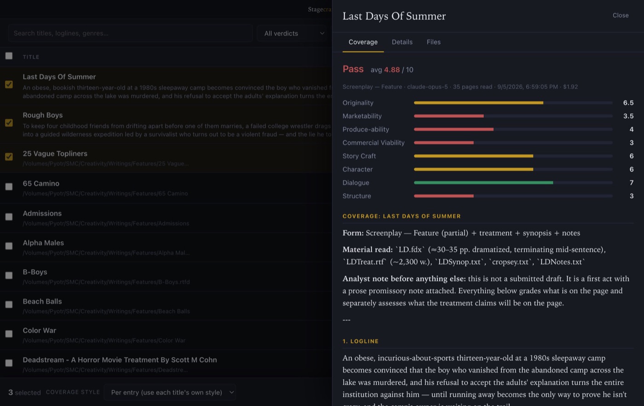Open the 65 Camino entry
The image size is (644, 406).
[41, 183]
